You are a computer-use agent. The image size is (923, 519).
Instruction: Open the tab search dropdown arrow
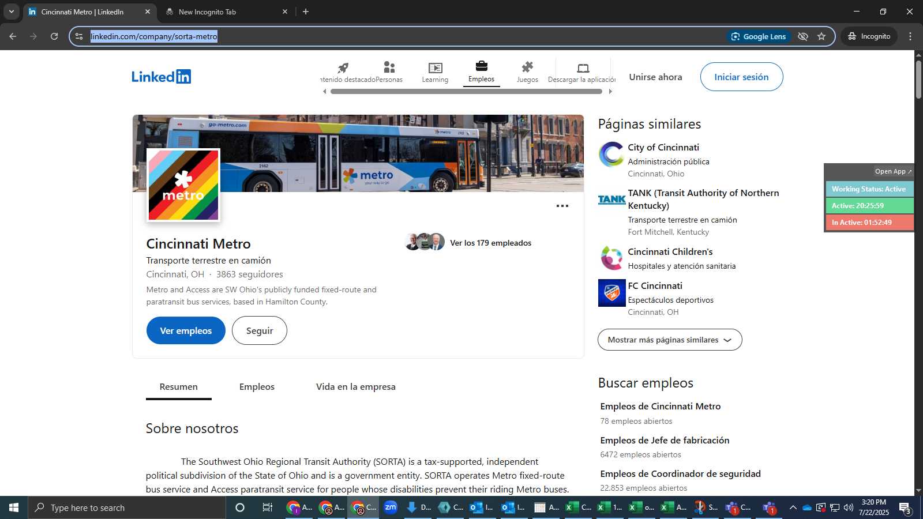(x=11, y=12)
